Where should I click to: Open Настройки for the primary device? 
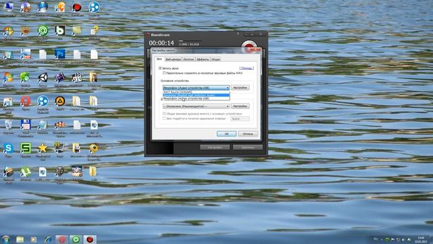click(x=240, y=87)
